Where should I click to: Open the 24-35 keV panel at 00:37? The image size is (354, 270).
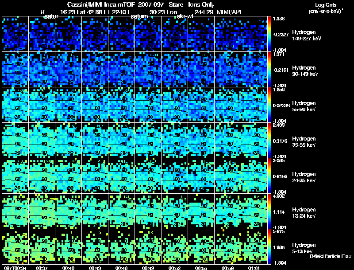coord(42,176)
